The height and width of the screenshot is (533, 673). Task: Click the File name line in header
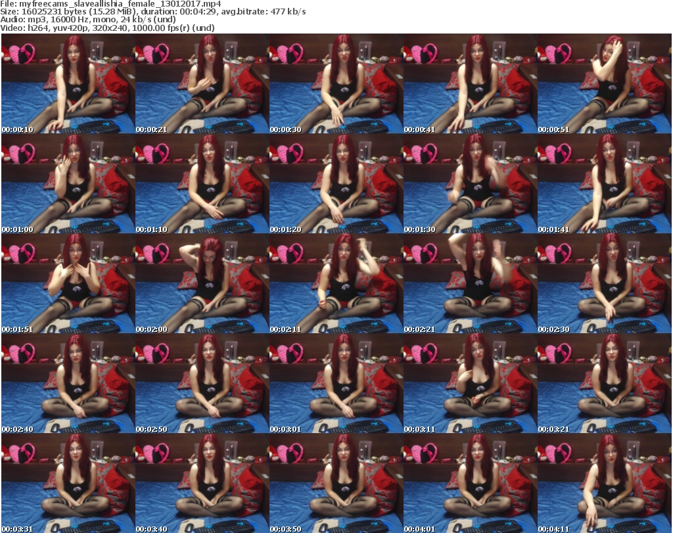[x=110, y=4]
